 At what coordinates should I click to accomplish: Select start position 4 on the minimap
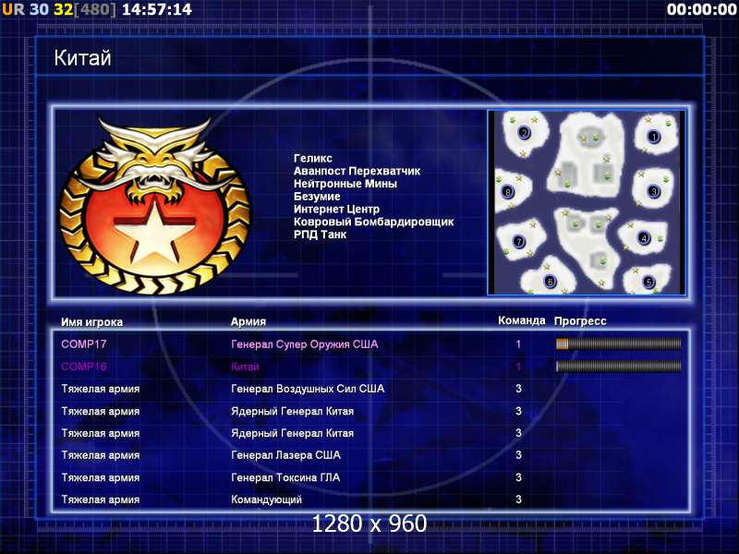click(644, 237)
